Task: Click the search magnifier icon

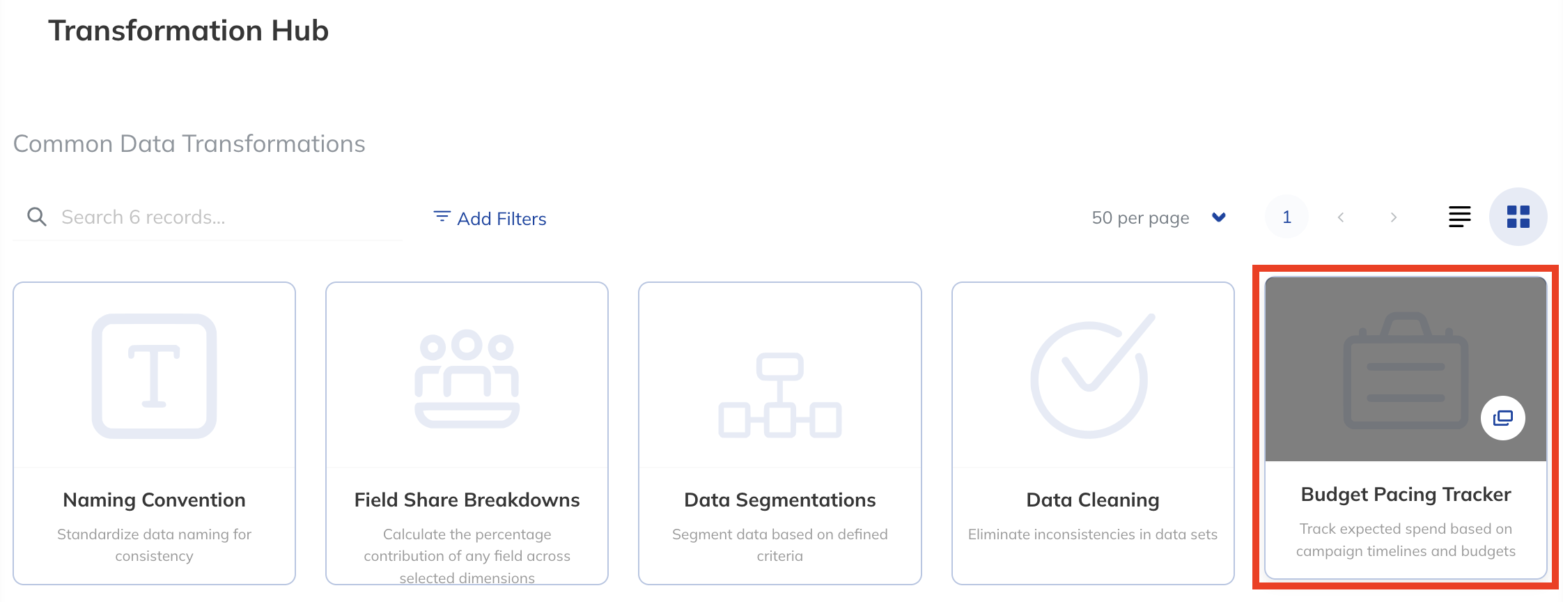Action: tap(36, 217)
